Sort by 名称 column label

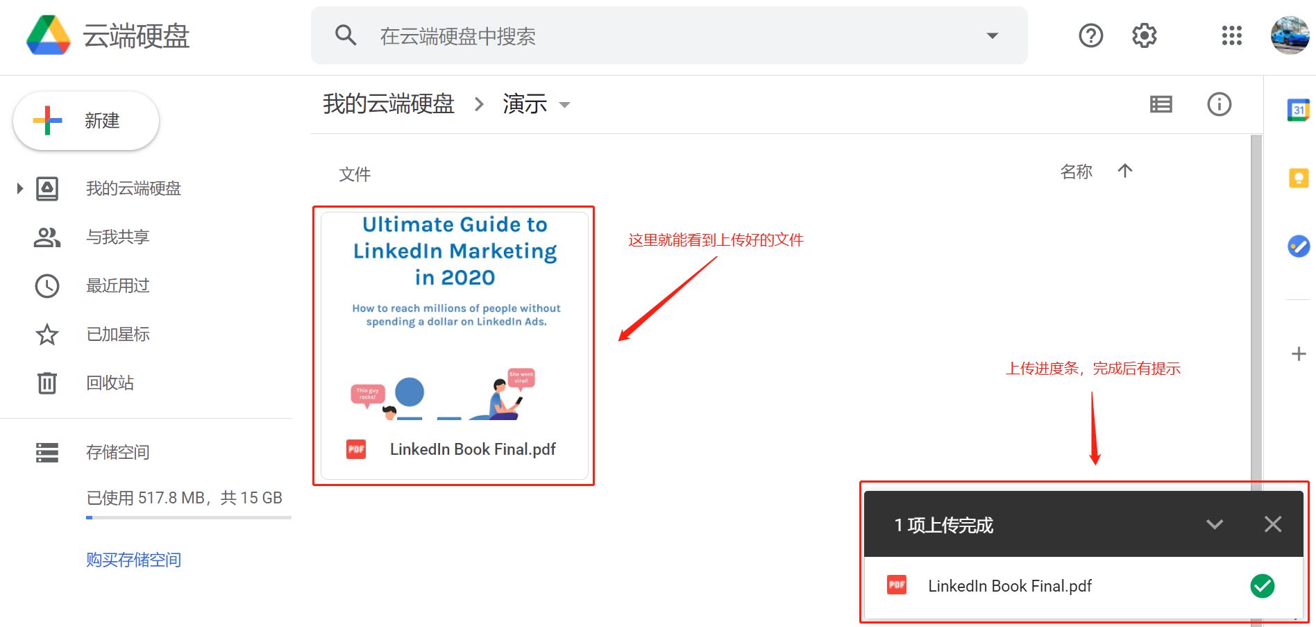1077,172
